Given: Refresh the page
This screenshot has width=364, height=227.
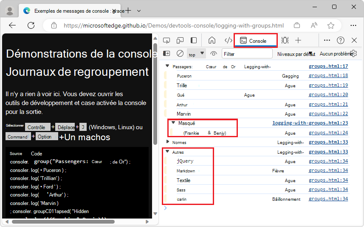Looking at the screenshot, I should [x=31, y=25].
